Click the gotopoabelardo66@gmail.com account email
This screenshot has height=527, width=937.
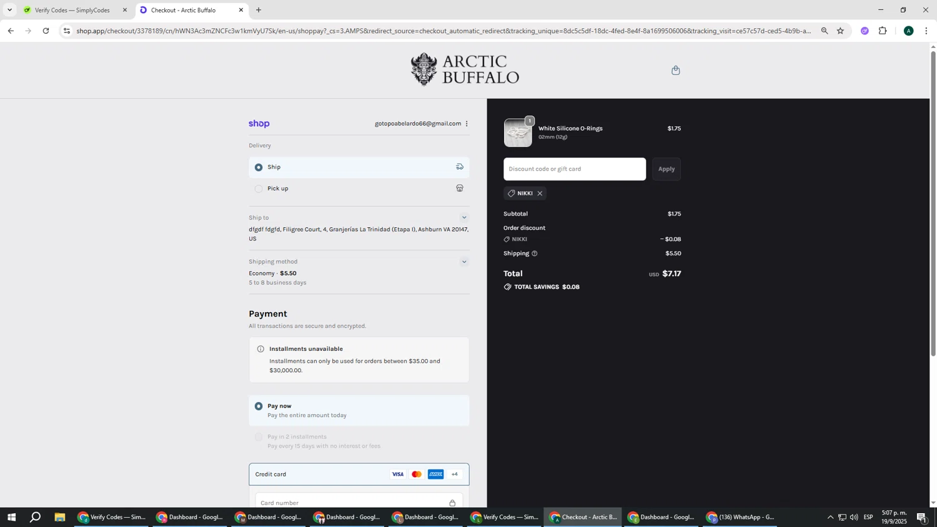418,124
